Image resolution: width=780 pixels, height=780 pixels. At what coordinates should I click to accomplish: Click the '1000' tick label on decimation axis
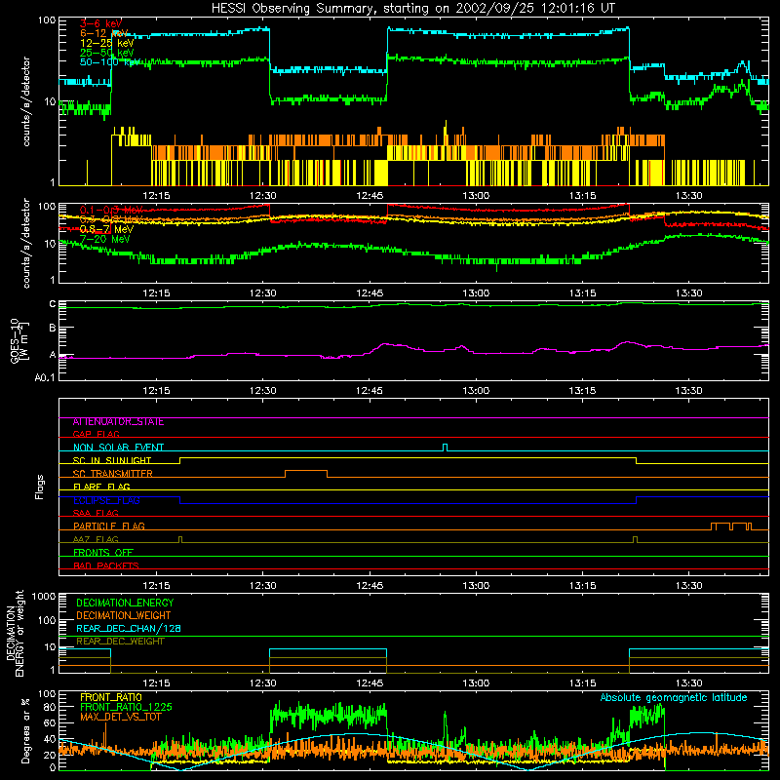click(44, 597)
